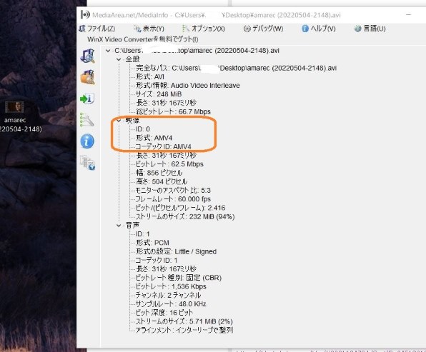The image size is (426, 352).
Task: Select the ID: 0 row
Action: [143, 129]
